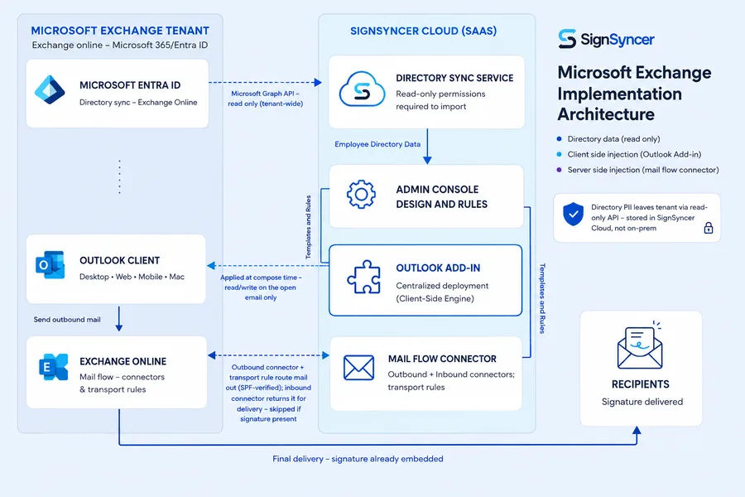745x497 pixels.
Task: Click the SignSyncer wordmark text
Action: click(618, 40)
